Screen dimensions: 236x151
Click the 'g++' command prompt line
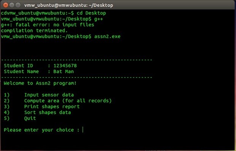(52, 19)
